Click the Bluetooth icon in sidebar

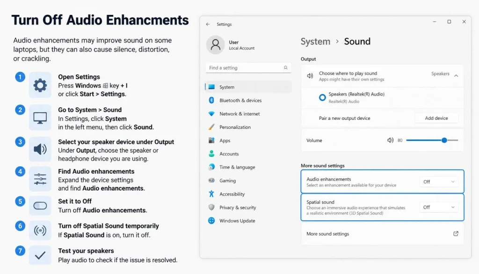click(x=211, y=100)
